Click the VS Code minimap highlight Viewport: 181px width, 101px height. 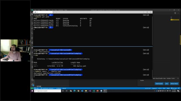(175, 20)
